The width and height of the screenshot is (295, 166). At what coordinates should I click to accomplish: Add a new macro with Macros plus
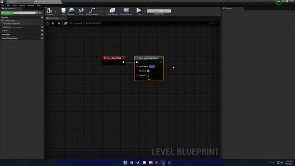point(42,31)
